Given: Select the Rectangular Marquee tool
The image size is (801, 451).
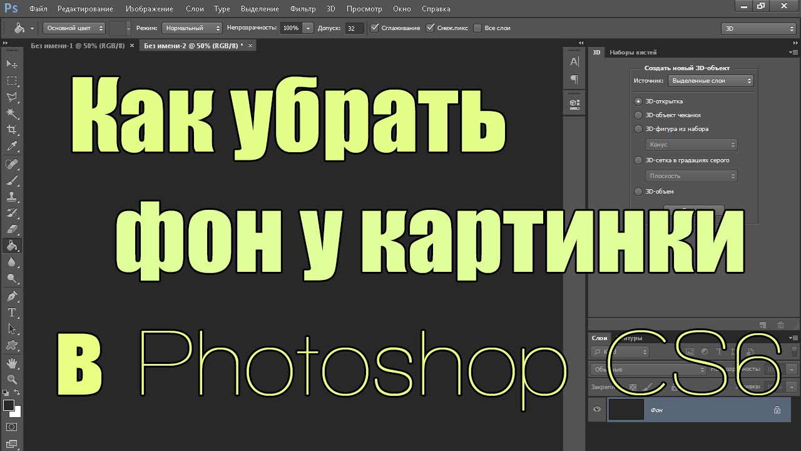Looking at the screenshot, I should tap(12, 81).
